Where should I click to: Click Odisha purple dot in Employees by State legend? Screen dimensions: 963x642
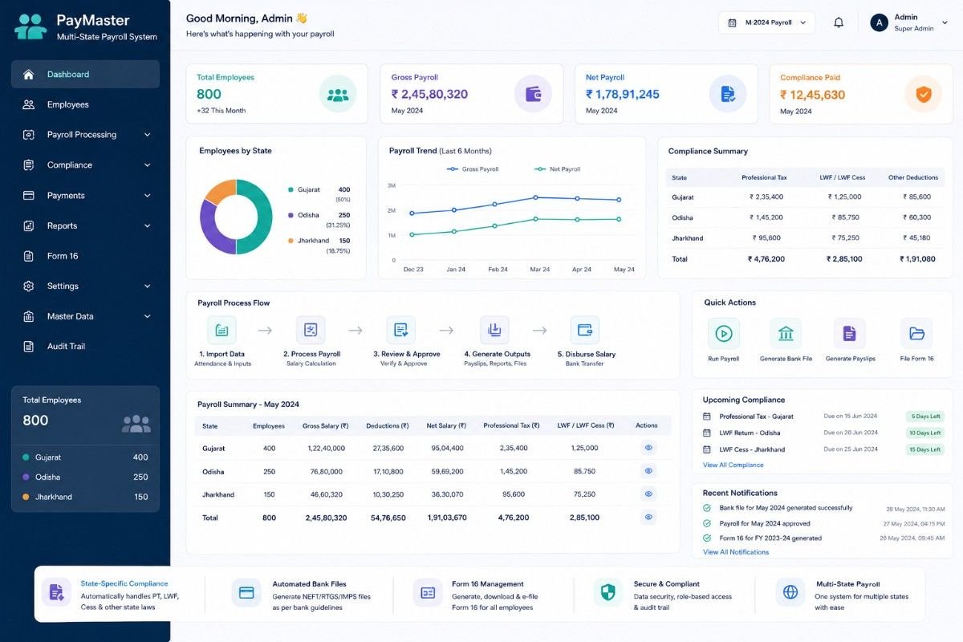coord(291,216)
